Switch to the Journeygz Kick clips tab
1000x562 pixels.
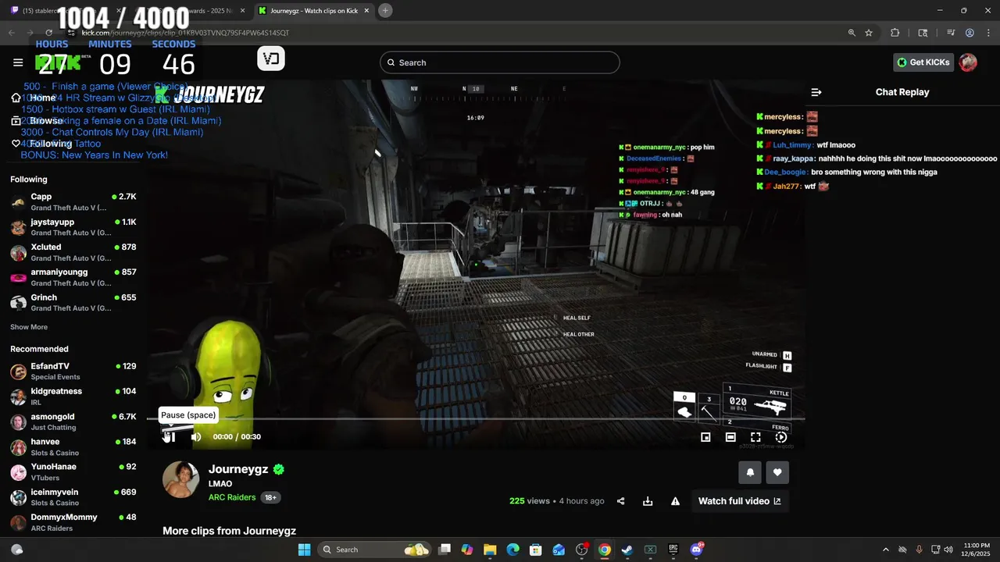coord(312,10)
